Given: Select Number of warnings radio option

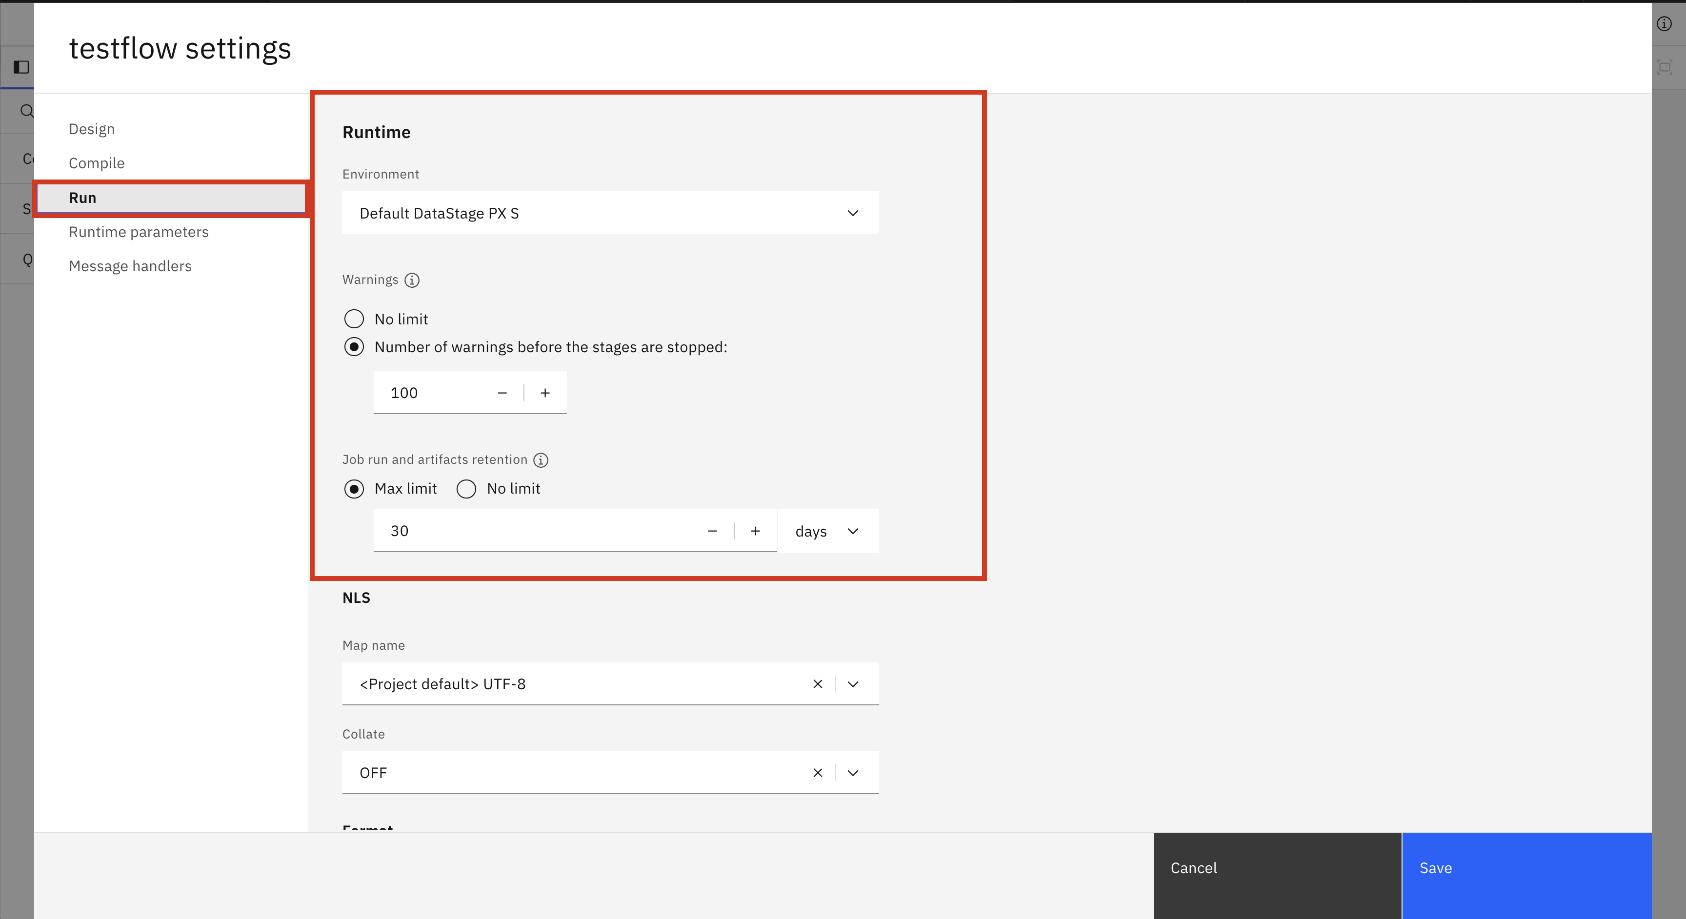Looking at the screenshot, I should click(x=354, y=347).
